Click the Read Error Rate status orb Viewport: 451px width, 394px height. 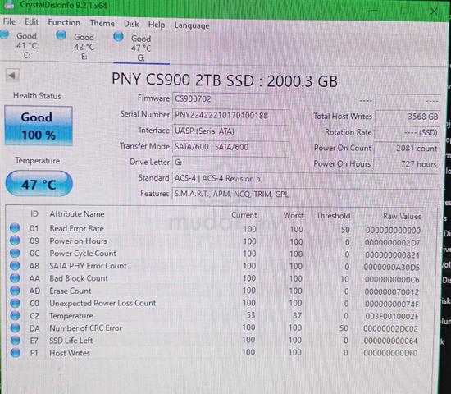click(x=15, y=228)
